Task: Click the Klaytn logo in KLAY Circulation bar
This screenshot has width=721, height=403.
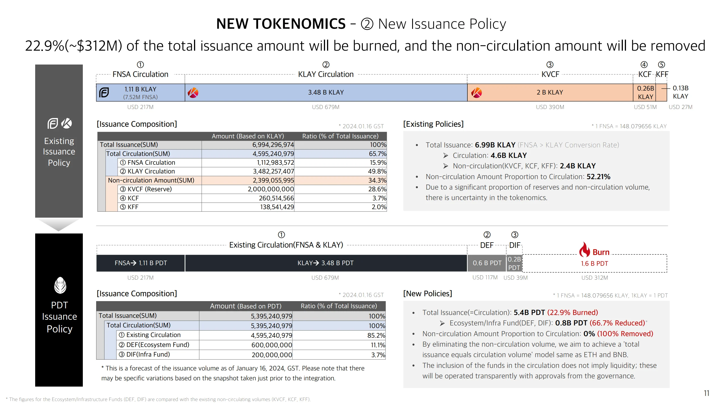Action: pyautogui.click(x=193, y=93)
